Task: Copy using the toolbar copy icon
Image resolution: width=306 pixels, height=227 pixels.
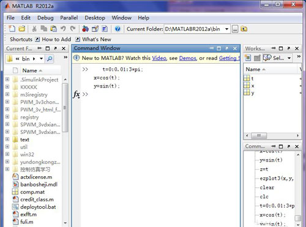Action: pos(43,29)
